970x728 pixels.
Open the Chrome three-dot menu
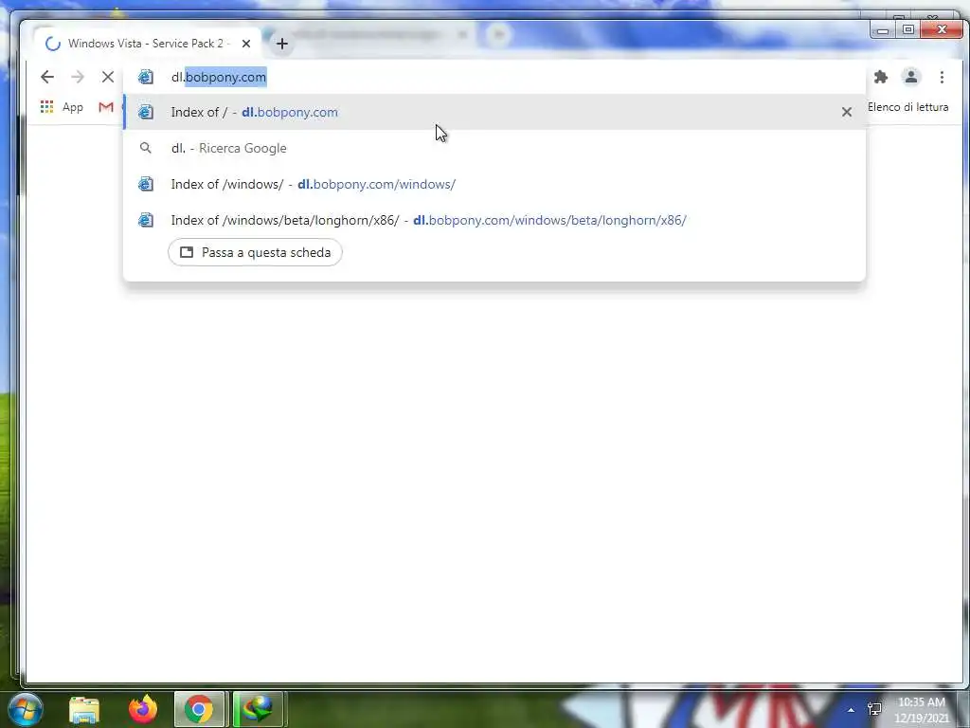coord(942,77)
